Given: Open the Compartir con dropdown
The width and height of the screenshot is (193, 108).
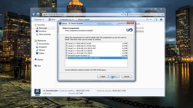Looking at the screenshot, I should pyautogui.click(x=67, y=19).
